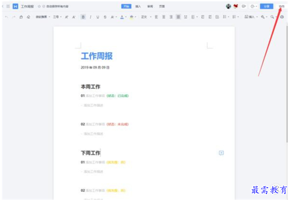Click the green status 已完成 text
The height and width of the screenshot is (200, 290).
118,96
